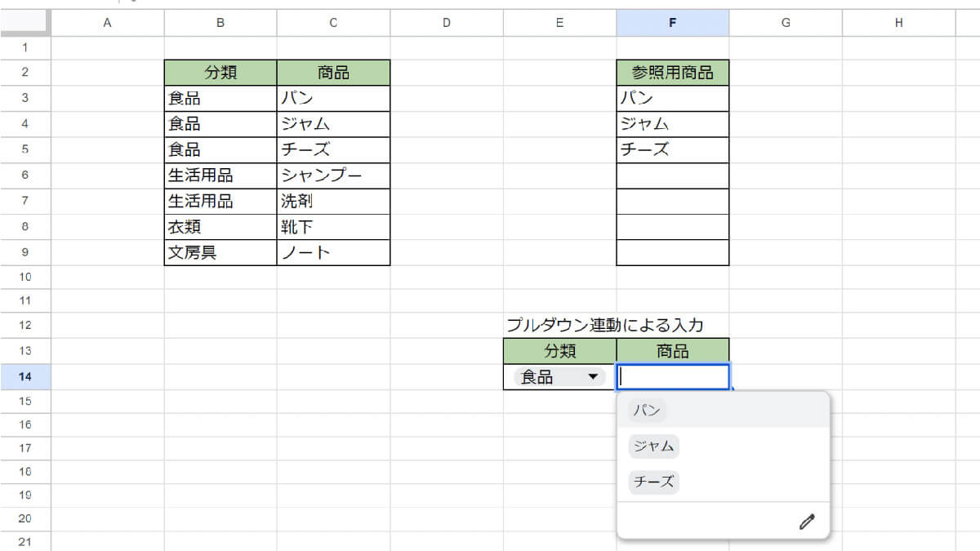
Task: Click the シャンプー cell
Action: pyautogui.click(x=333, y=176)
